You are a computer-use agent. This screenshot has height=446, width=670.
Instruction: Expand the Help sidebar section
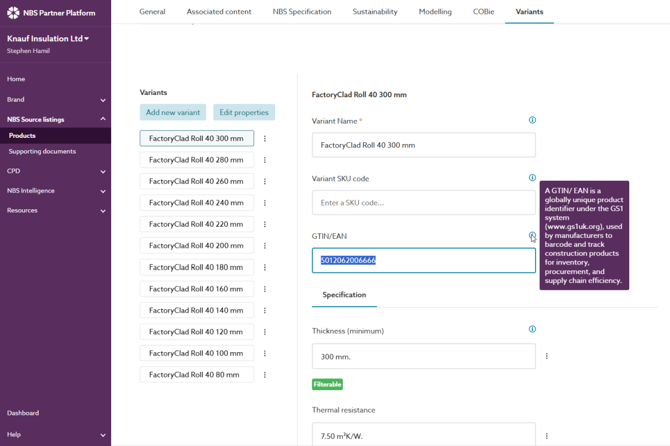coord(103,435)
